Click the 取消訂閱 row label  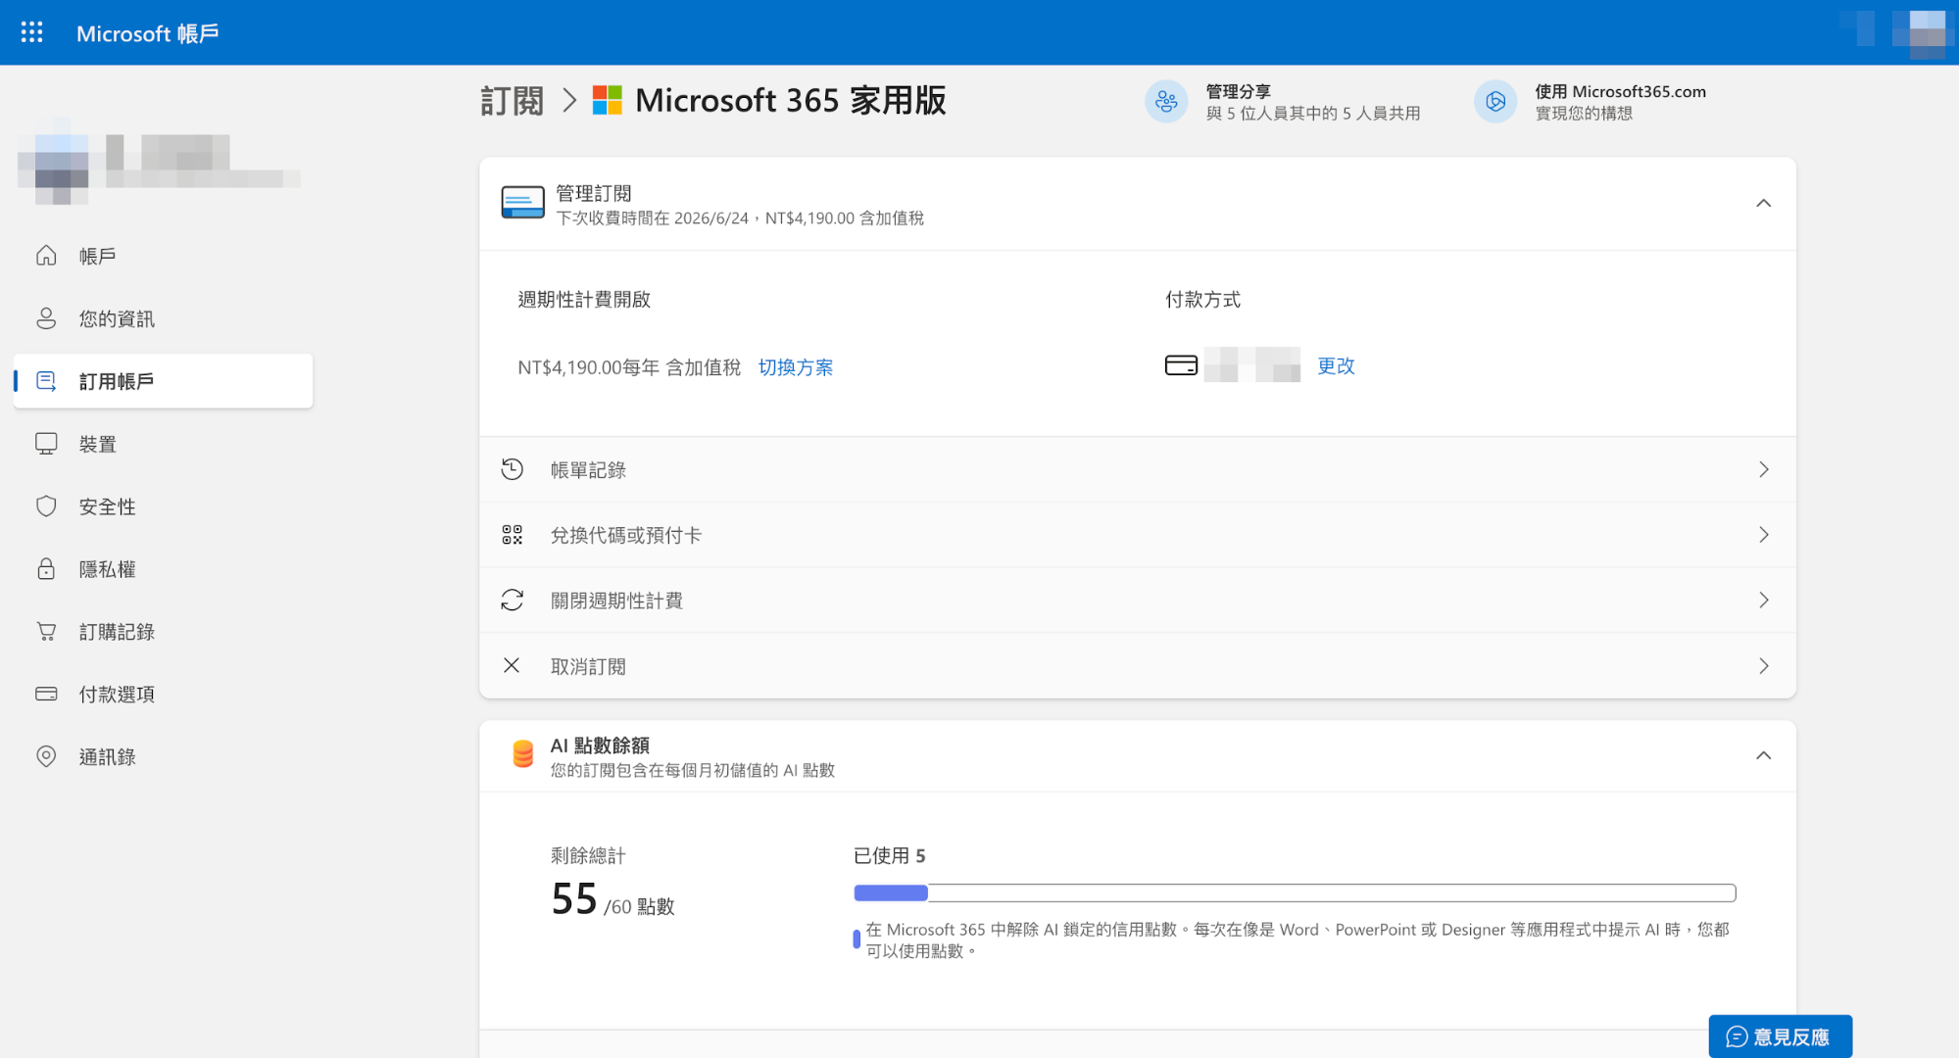coord(588,666)
